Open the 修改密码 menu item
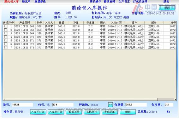The image size is (179, 119). [x=110, y=2]
